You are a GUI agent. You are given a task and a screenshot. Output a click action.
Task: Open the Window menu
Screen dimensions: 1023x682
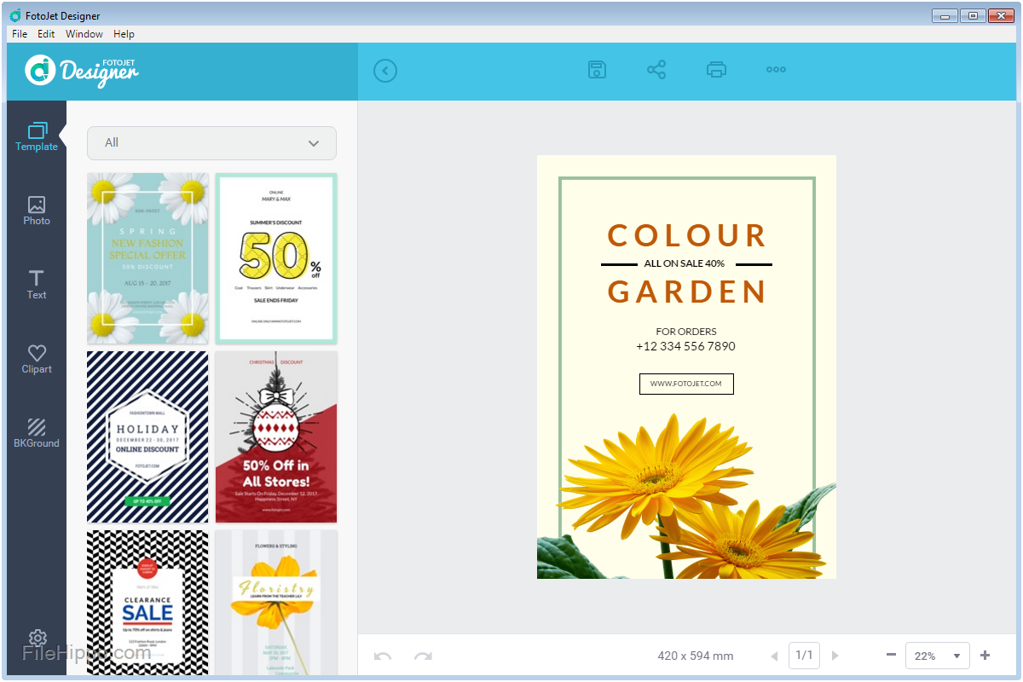point(84,34)
